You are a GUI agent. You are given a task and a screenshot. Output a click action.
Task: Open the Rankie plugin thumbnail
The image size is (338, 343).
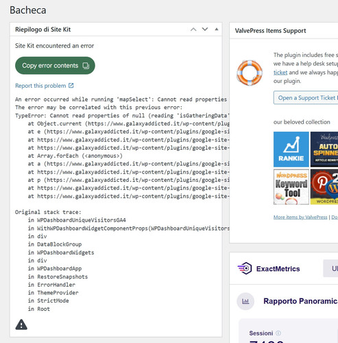pyautogui.click(x=291, y=149)
